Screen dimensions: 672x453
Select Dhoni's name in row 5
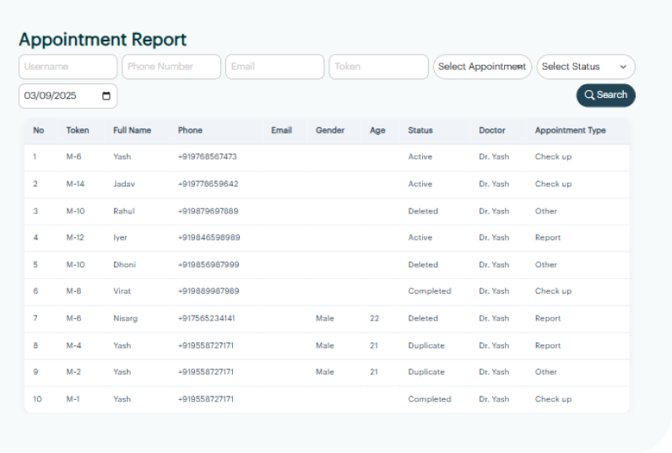coord(124,265)
